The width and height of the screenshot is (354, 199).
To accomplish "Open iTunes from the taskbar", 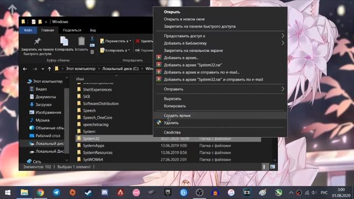I will [231, 192].
